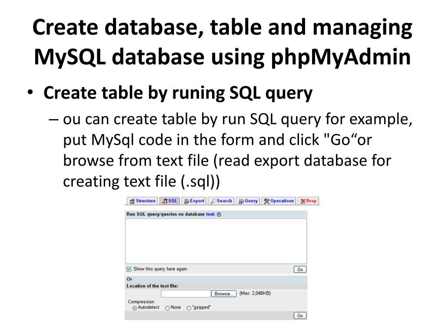Open the Structure tab
Screen dimensions: 445x334
pos(143,201)
